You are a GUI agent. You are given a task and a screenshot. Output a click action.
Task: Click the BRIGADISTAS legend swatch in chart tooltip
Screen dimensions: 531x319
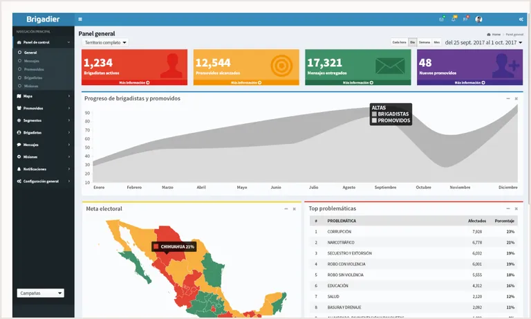tap(374, 114)
